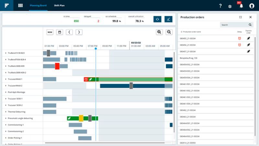Close the Production orders panel
This screenshot has height=146, width=259.
[250, 17]
